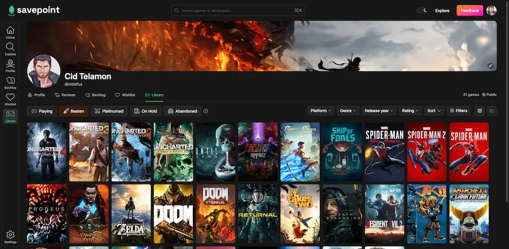Switch to the Wishlist tab

click(x=125, y=95)
